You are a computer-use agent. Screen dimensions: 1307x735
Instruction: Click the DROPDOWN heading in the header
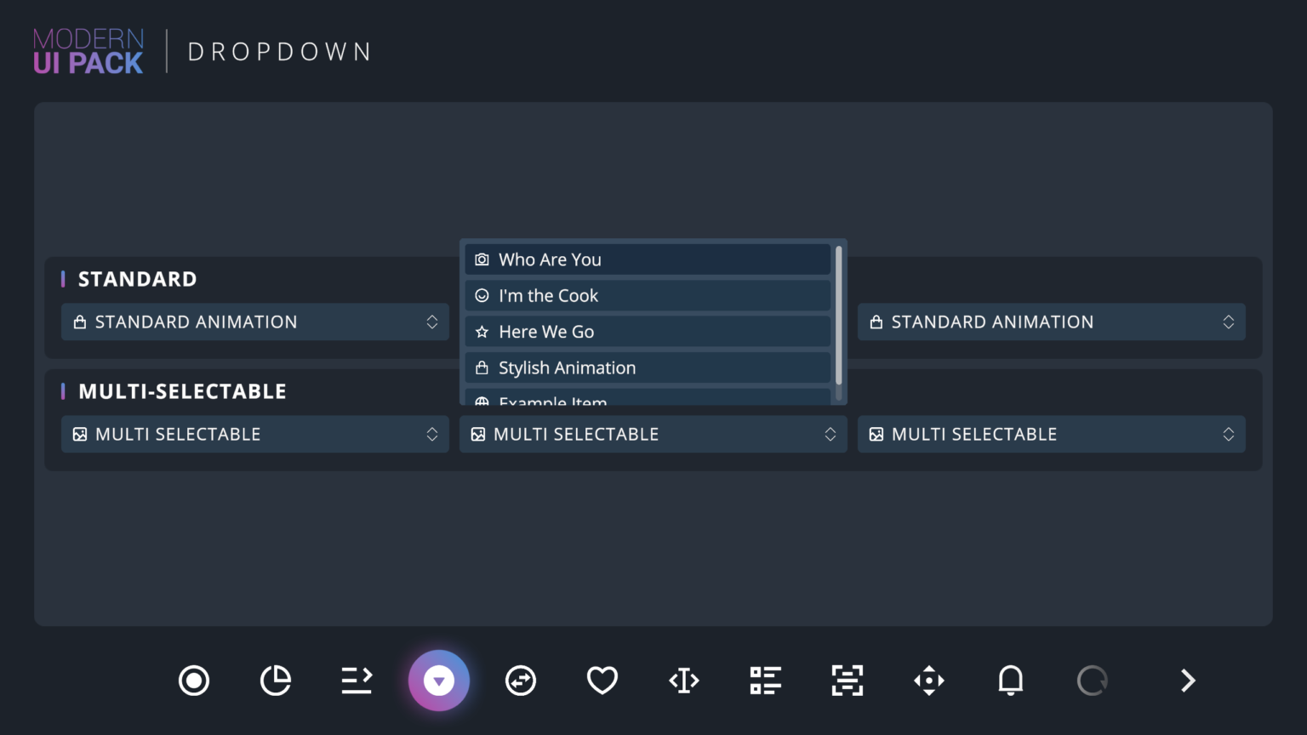[280, 51]
